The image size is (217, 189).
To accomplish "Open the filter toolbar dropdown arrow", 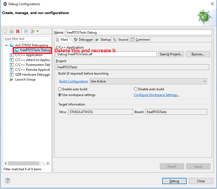I will click(37, 31).
